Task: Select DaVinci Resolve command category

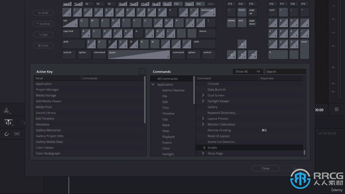Action: coord(173,90)
